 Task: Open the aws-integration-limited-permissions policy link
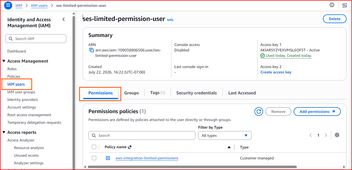(147, 158)
